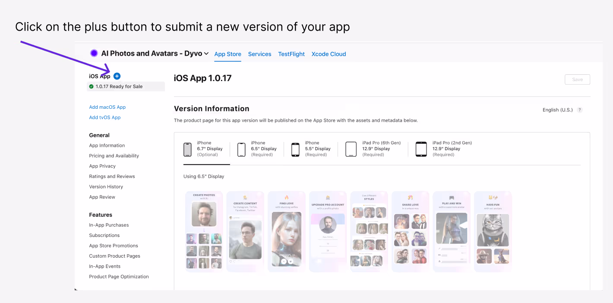Switch to the App Store tab
The height and width of the screenshot is (303, 613).
click(228, 54)
